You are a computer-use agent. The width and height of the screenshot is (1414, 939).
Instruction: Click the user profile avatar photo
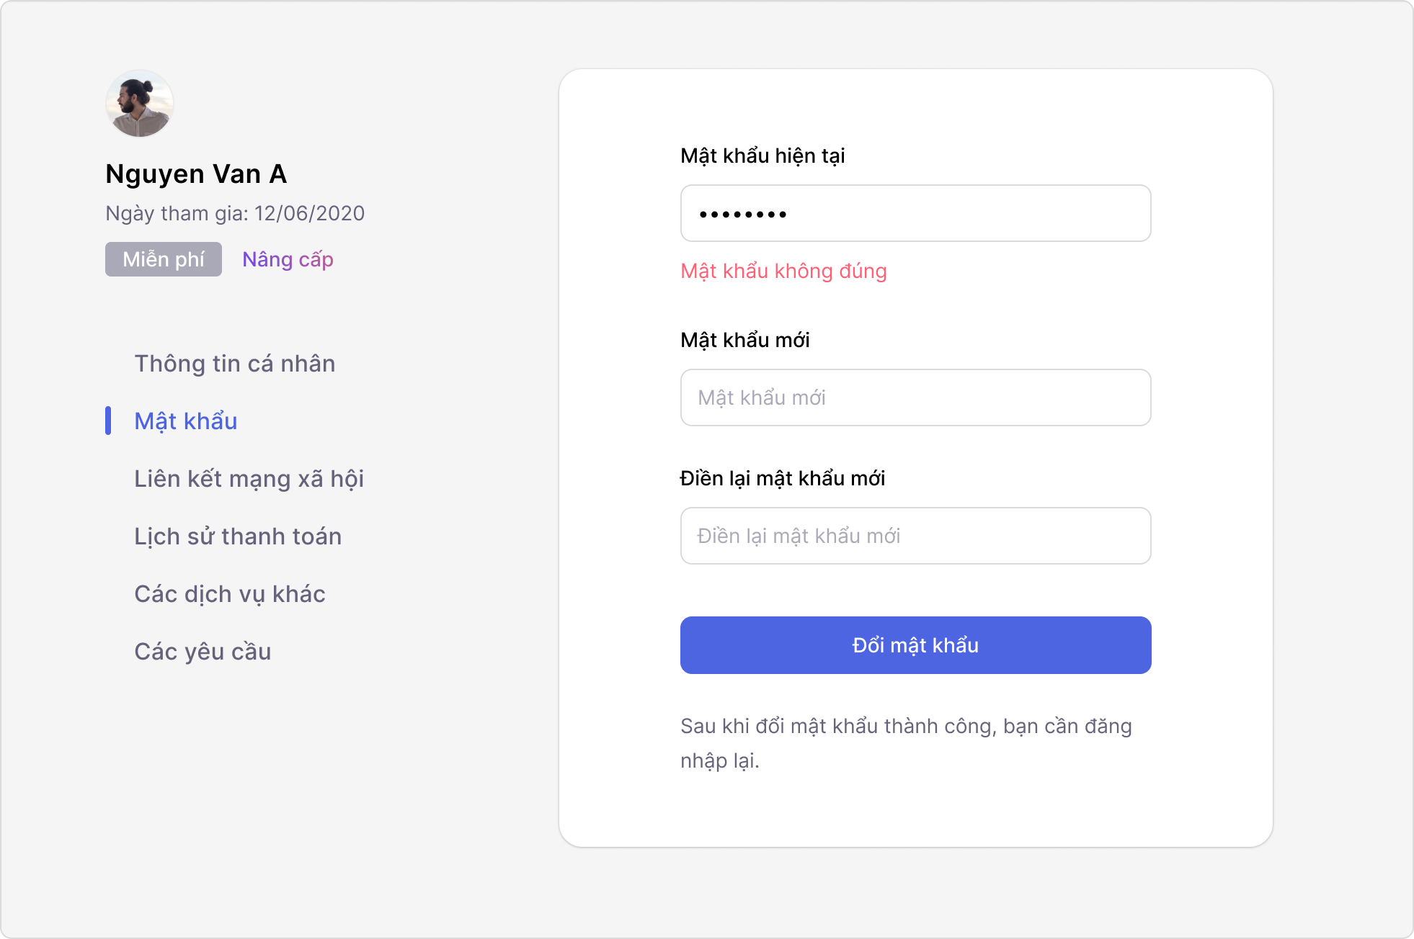(x=140, y=104)
